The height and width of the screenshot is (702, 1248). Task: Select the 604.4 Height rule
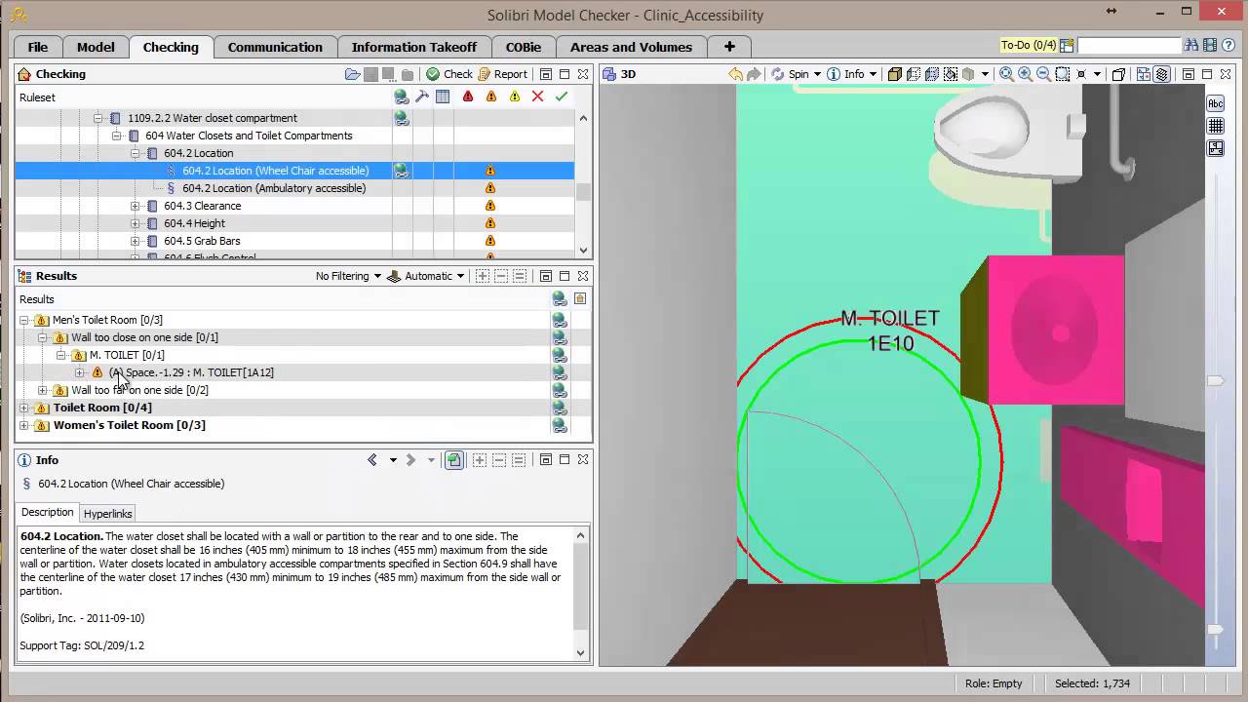point(194,223)
